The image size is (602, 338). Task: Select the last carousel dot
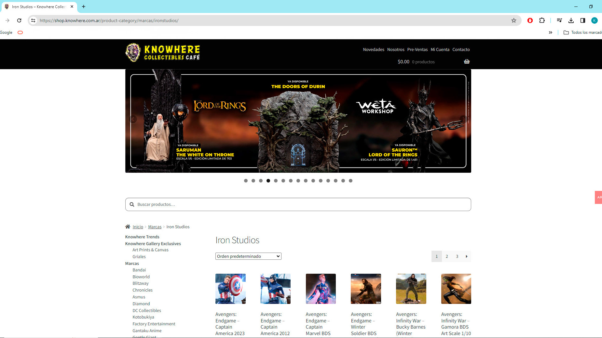[x=350, y=181]
